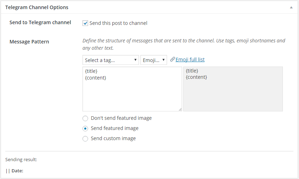Uncheck Send this post to channel

point(85,23)
